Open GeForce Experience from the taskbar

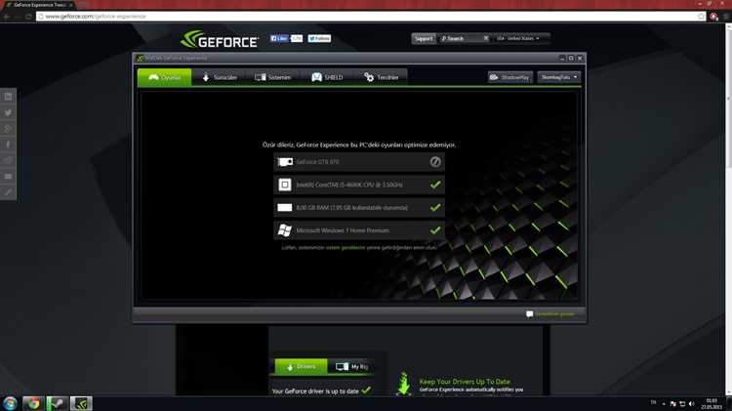81,403
